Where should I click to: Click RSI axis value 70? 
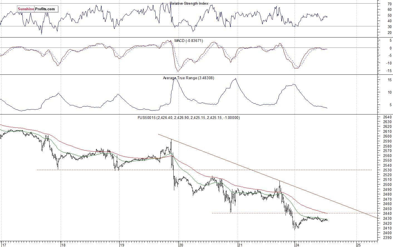pos(390,4)
